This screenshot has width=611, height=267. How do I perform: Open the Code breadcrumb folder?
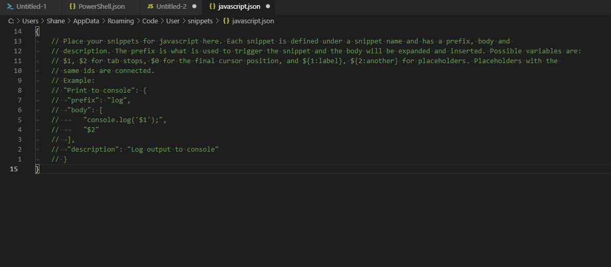[x=150, y=21]
